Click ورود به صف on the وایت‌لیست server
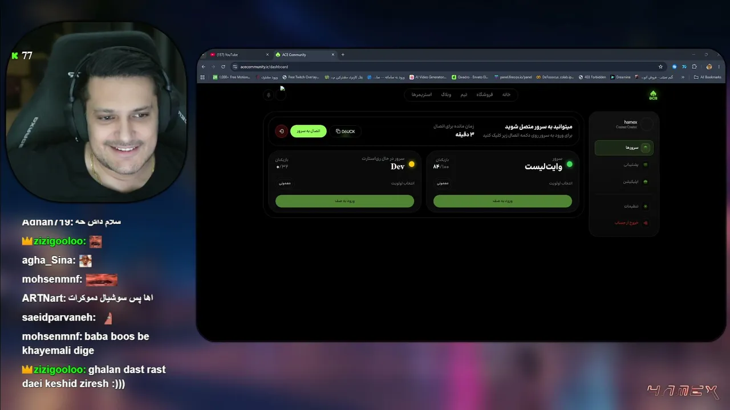The image size is (730, 410). point(502,201)
